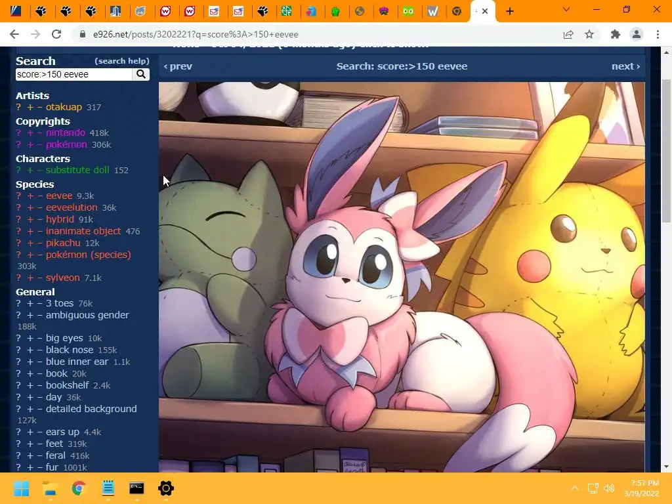Open the 3 toes tag

pos(60,303)
